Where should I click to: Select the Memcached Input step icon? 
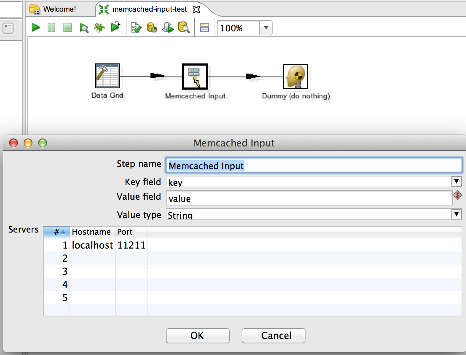195,77
